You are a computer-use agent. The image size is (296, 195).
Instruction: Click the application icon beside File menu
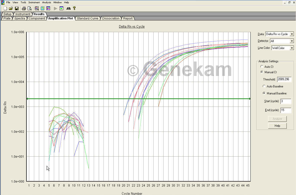3,2
